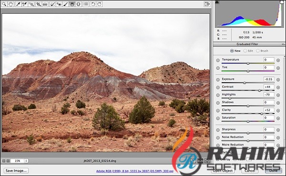This screenshot has height=176, width=286.
Task: Zoom in with the plus button beside 15%
Action: click(x=8, y=161)
